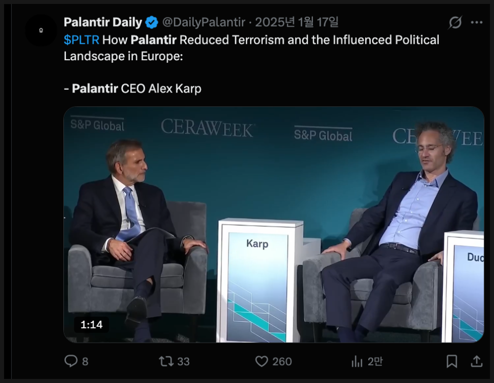Image resolution: width=494 pixels, height=383 pixels.
Task: Click the 1:14 video duration badge
Action: point(92,325)
